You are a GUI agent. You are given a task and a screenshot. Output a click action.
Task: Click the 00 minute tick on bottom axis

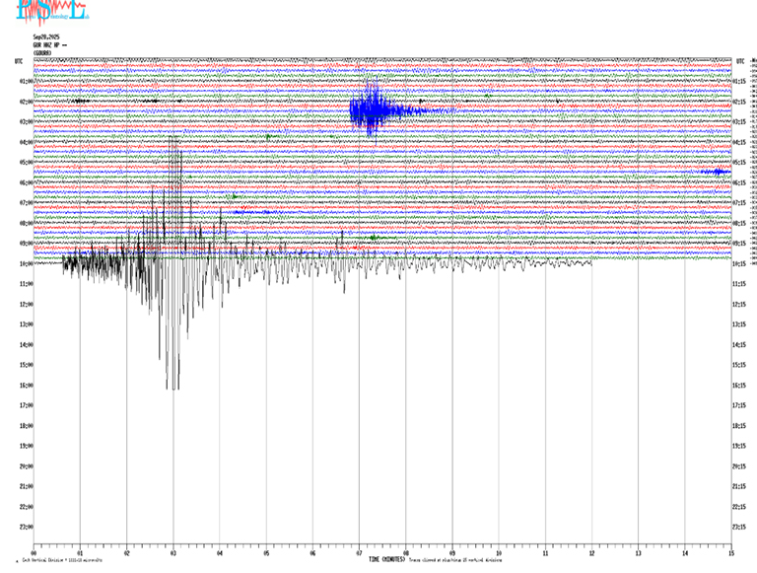point(34,553)
